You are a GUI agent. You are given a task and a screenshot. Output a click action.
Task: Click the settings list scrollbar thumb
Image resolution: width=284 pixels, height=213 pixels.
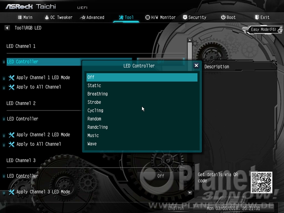(190, 52)
